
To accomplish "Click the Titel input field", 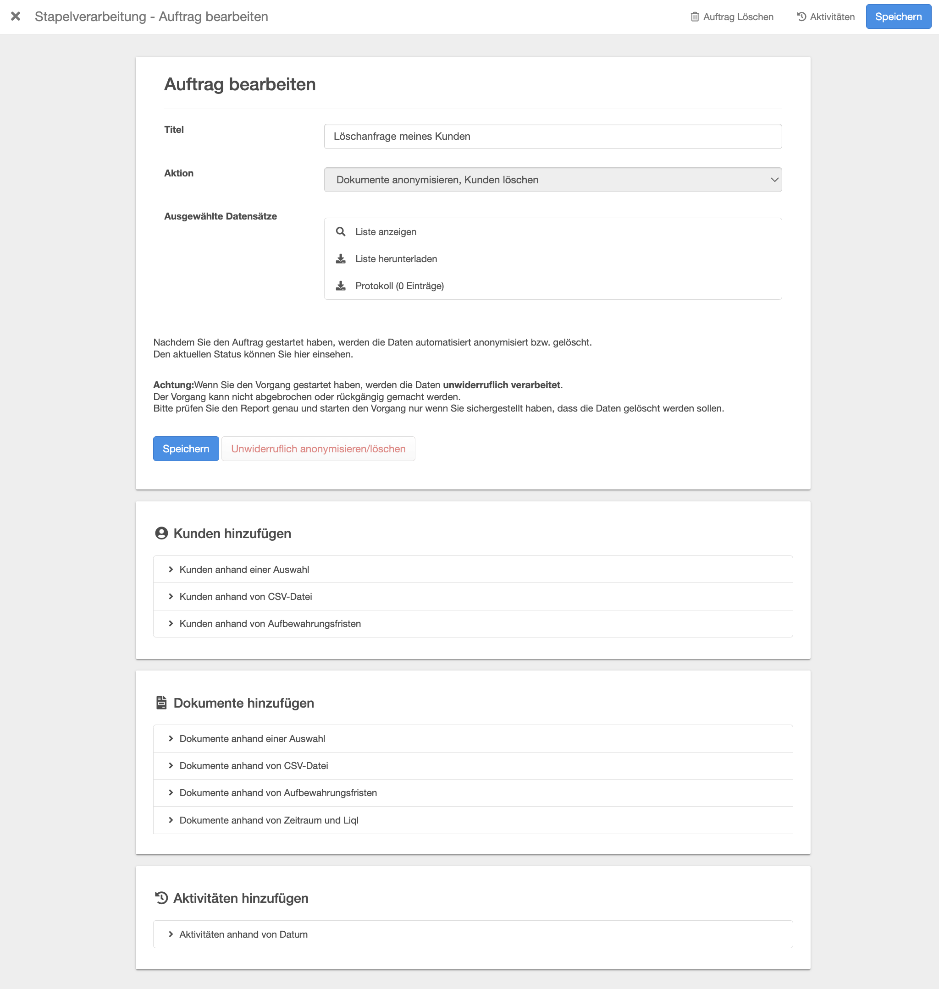I will 552,137.
